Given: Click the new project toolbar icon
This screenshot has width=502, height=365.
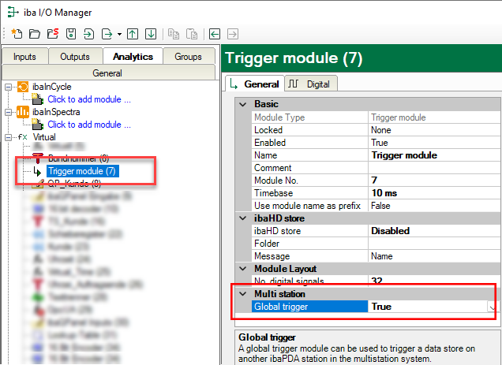Looking at the screenshot, I should [x=17, y=34].
